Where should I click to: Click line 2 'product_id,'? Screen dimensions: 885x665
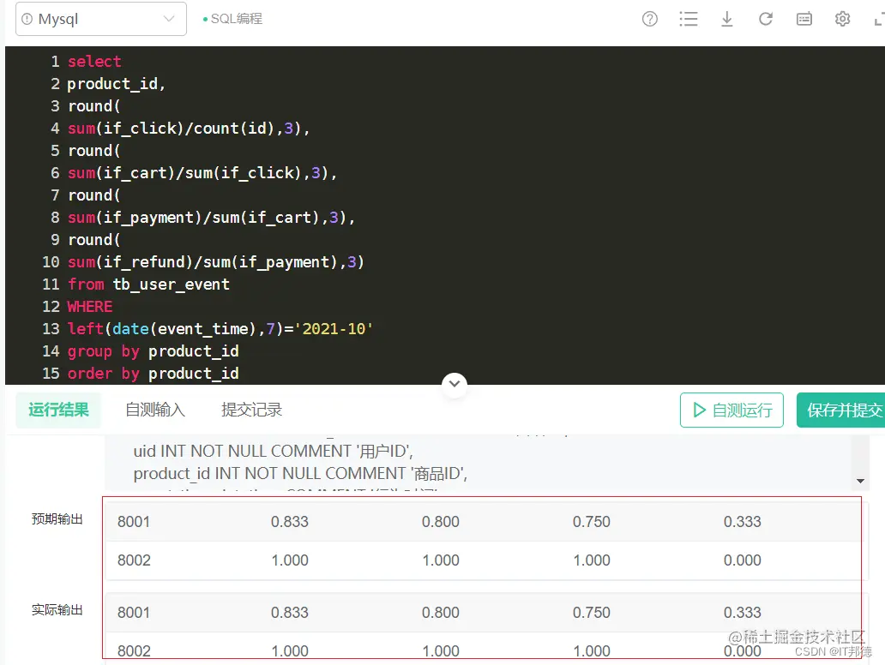(x=117, y=84)
